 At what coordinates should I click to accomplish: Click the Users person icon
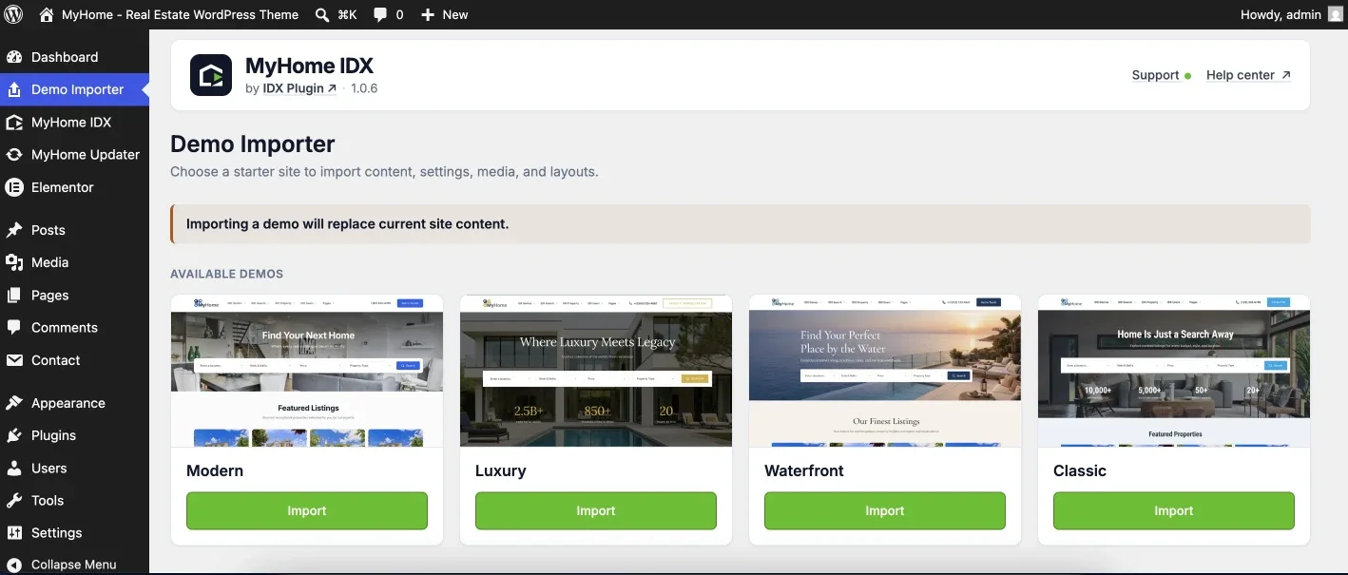coord(14,468)
